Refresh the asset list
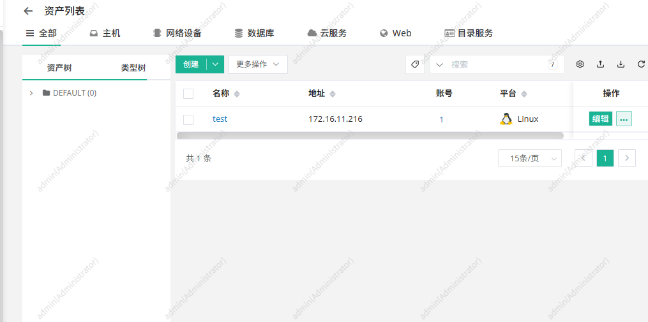648x322 pixels. pos(641,64)
